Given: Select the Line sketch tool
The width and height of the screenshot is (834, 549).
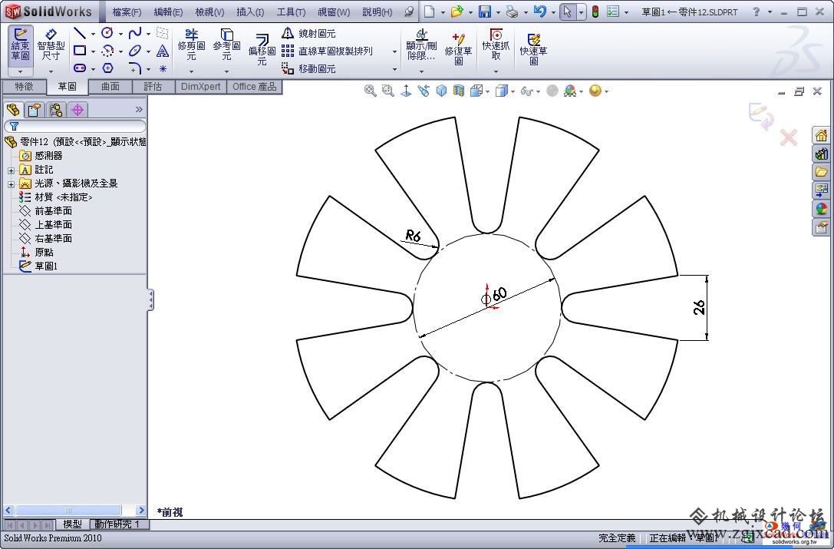Looking at the screenshot, I should coord(79,34).
